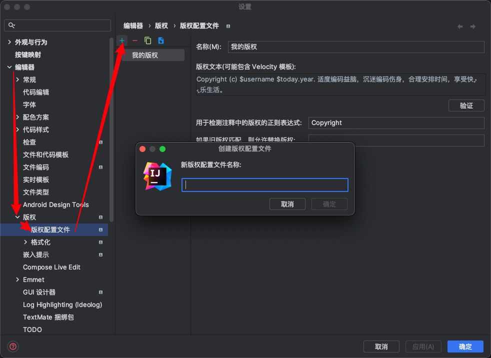This screenshot has height=358, width=491.
Task: Click the blue import profile icon
Action: pyautogui.click(x=160, y=40)
